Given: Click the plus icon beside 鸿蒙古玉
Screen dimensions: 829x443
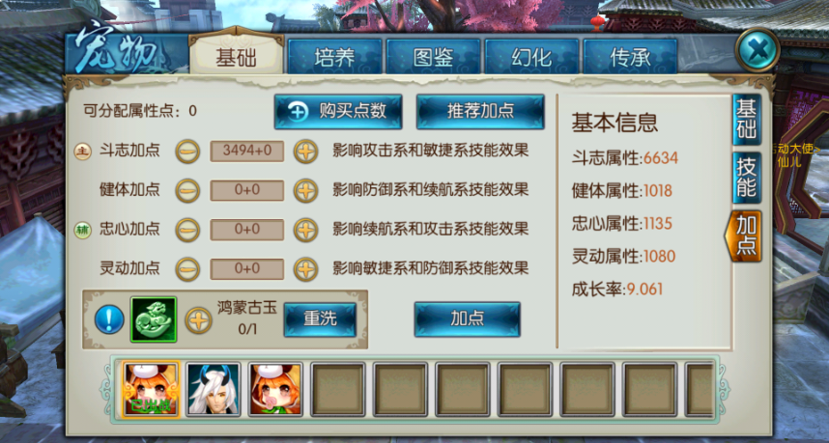Looking at the screenshot, I should click(198, 320).
